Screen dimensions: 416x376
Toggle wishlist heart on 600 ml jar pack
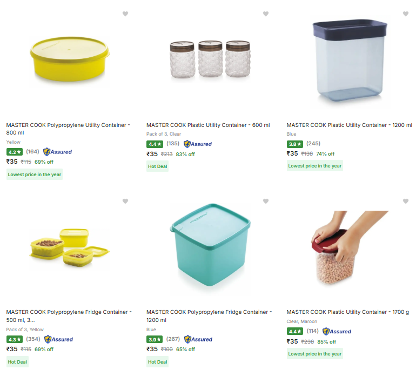click(x=266, y=14)
